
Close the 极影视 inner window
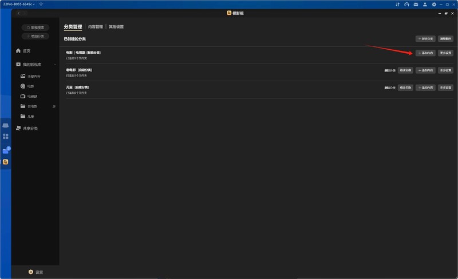(x=452, y=13)
